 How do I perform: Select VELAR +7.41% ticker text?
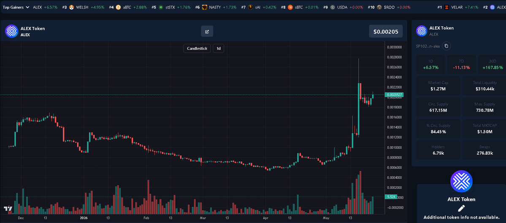[465, 7]
